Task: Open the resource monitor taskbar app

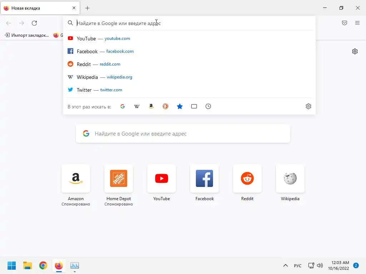Action: pyautogui.click(x=75, y=265)
